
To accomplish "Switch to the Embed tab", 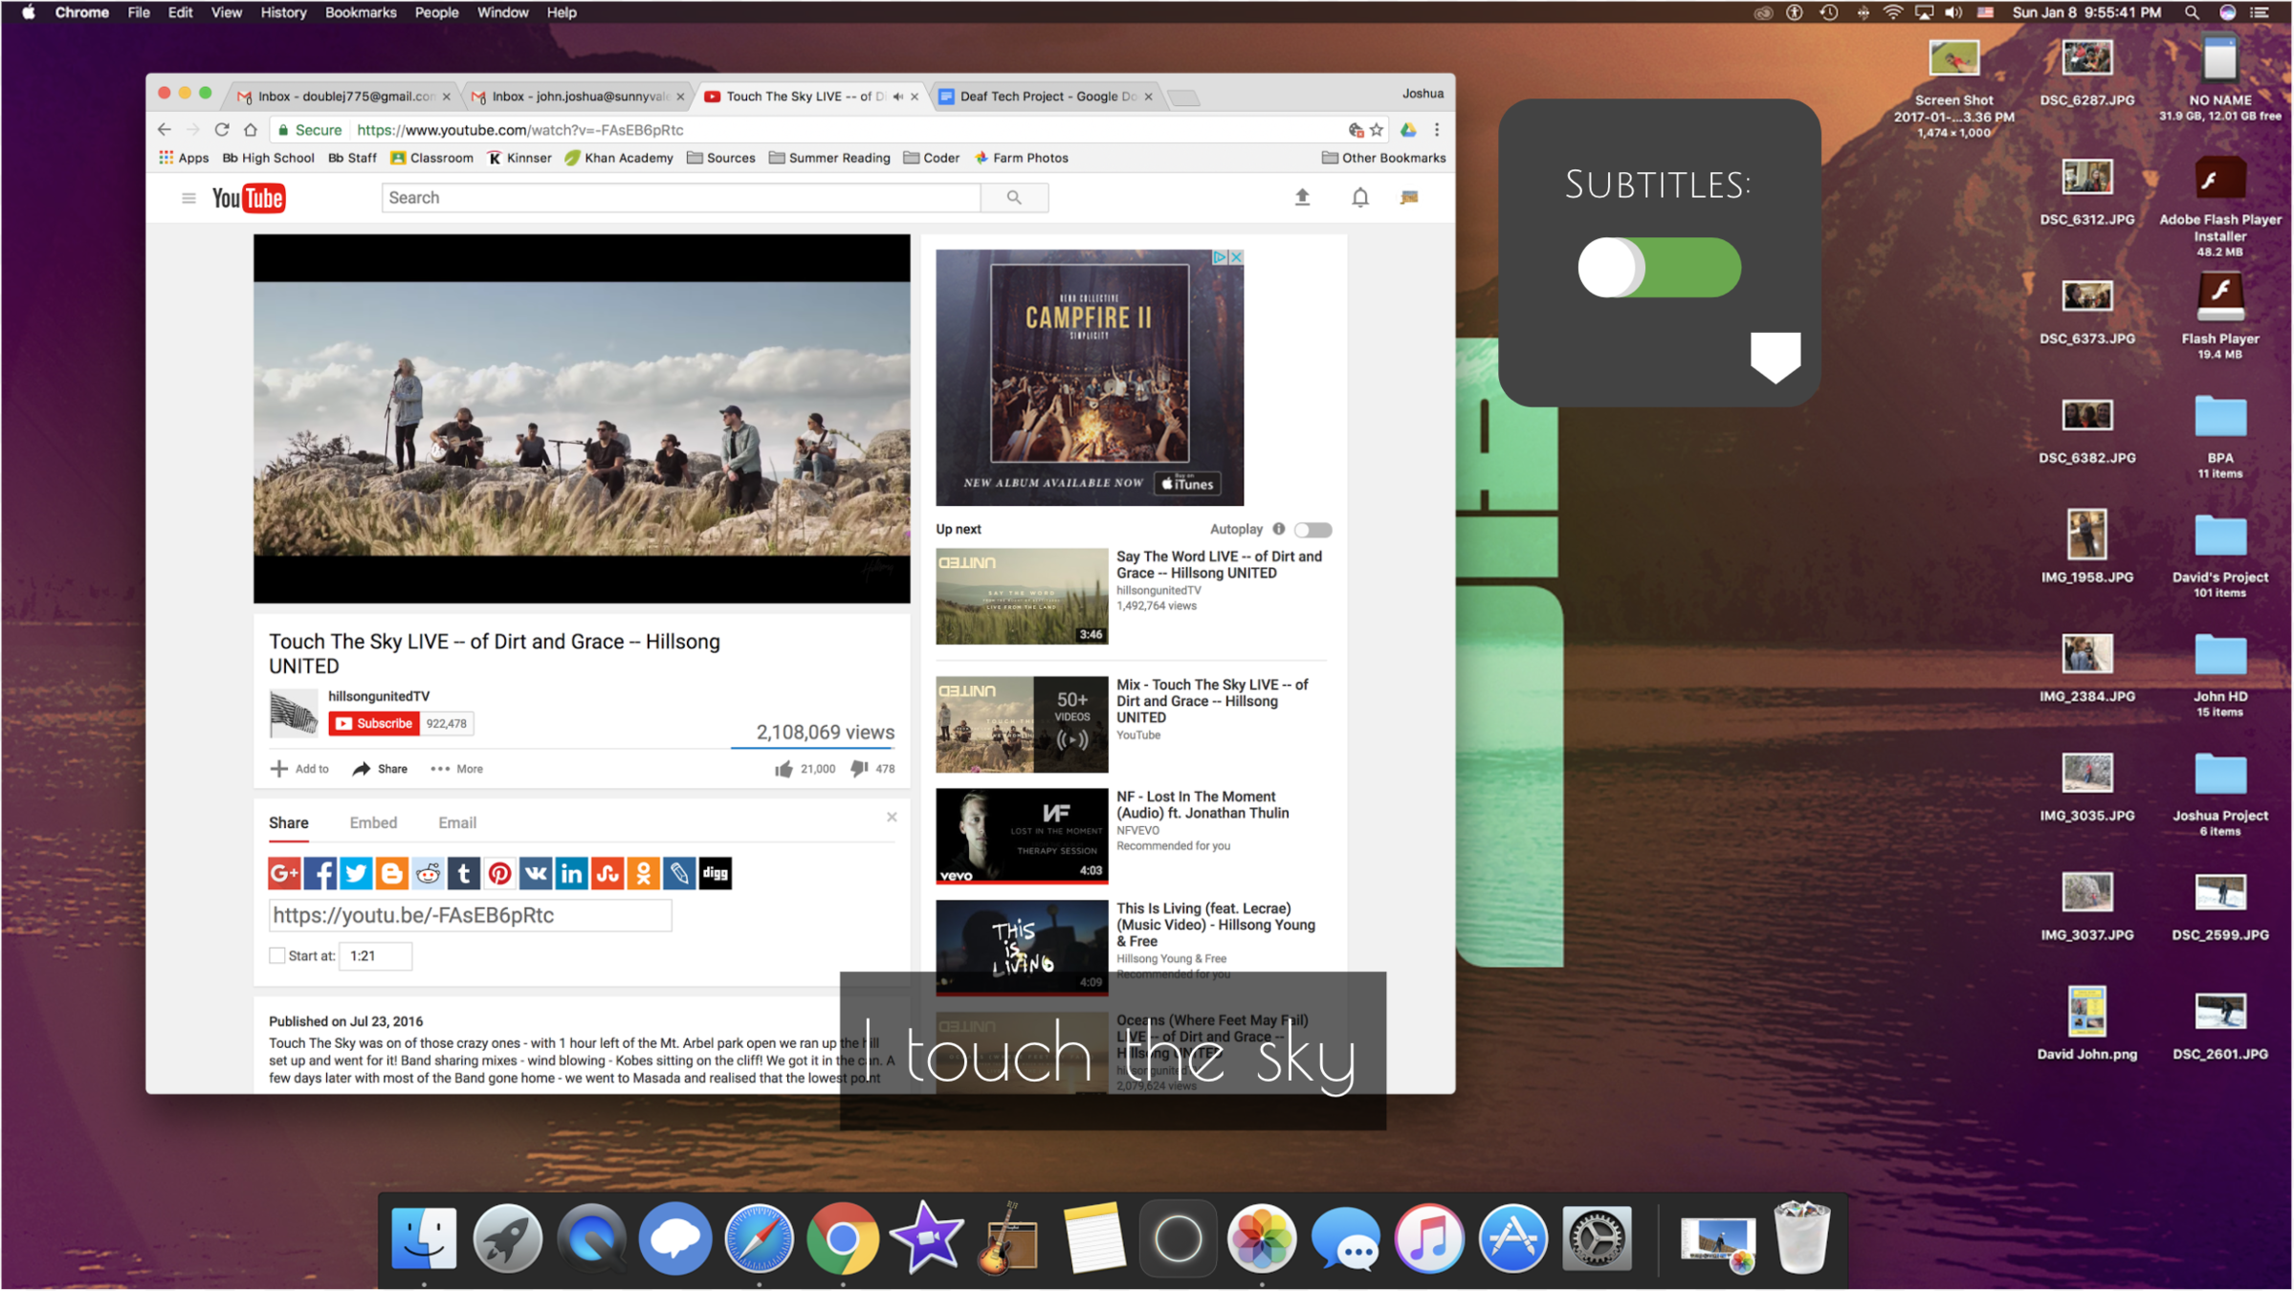I will click(373, 822).
